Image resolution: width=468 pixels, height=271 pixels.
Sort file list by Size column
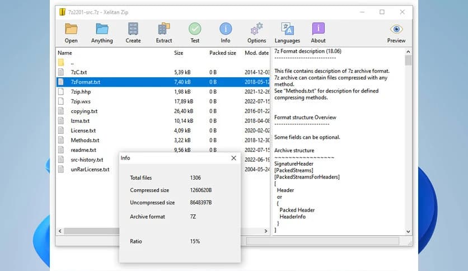(x=179, y=53)
